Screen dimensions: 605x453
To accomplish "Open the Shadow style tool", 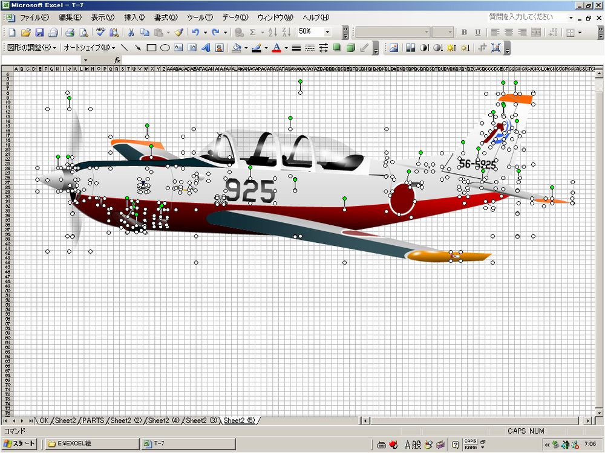I will 336,47.
